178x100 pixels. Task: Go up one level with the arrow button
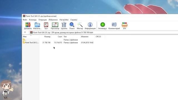[25, 32]
